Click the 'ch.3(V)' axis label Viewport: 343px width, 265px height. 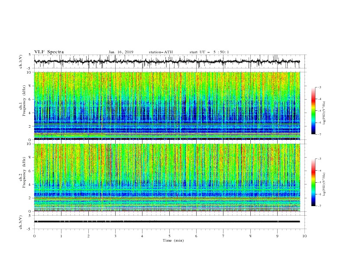pos(21,222)
